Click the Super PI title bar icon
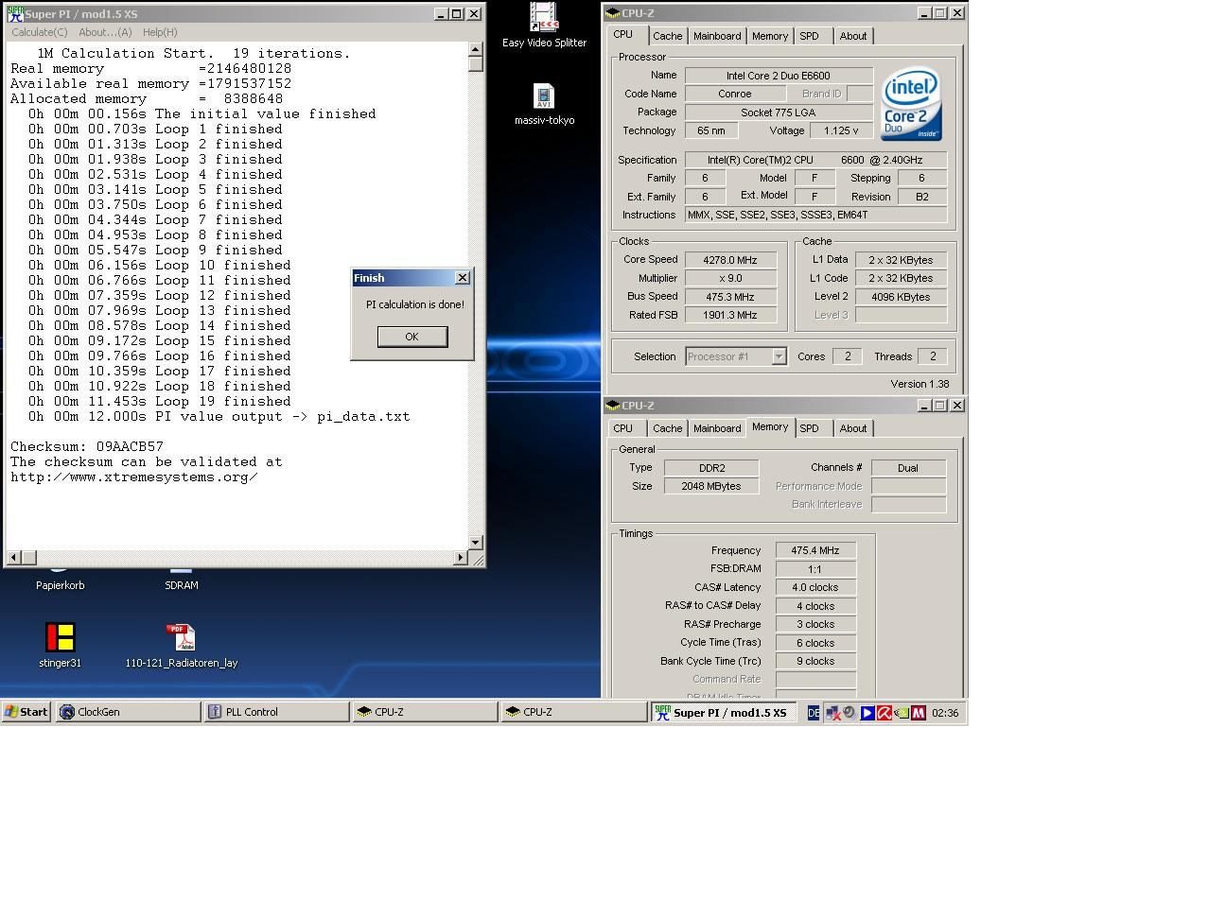 pos(15,14)
